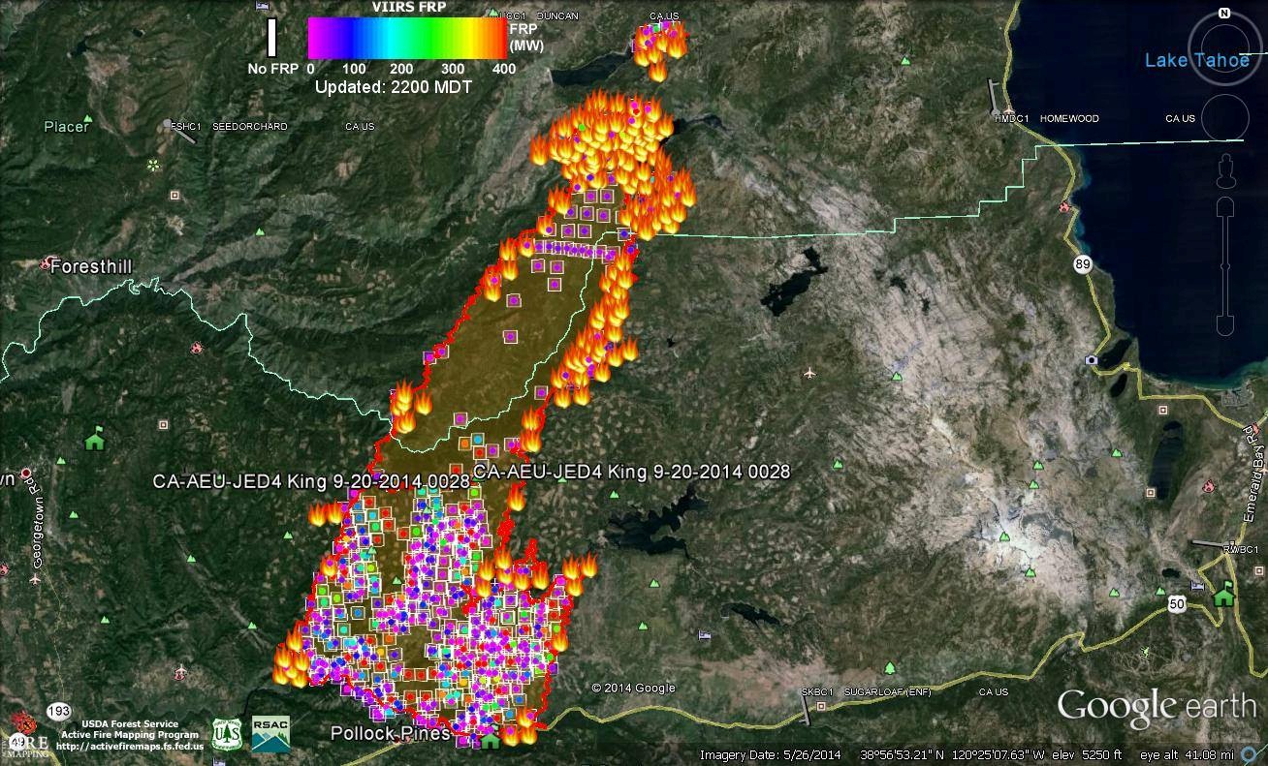Screen dimensions: 1268x766
Task: Click the camera photo icon near Lake Tahoe shore
Action: click(1092, 359)
